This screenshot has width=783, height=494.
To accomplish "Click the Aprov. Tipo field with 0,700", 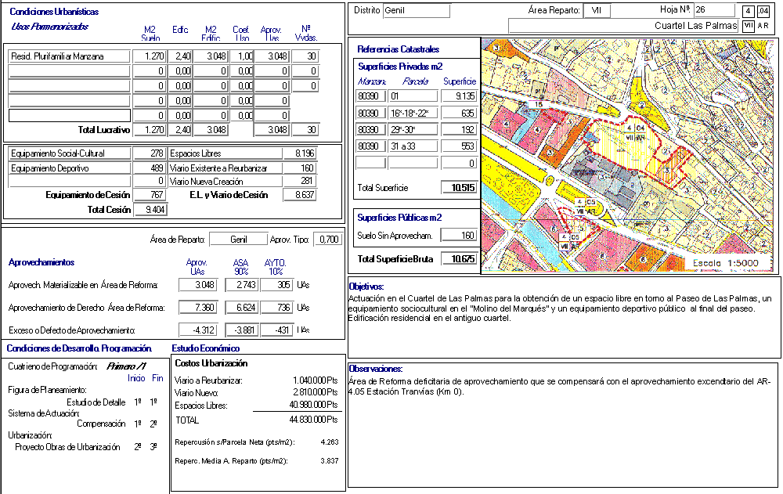I will pos(327,240).
